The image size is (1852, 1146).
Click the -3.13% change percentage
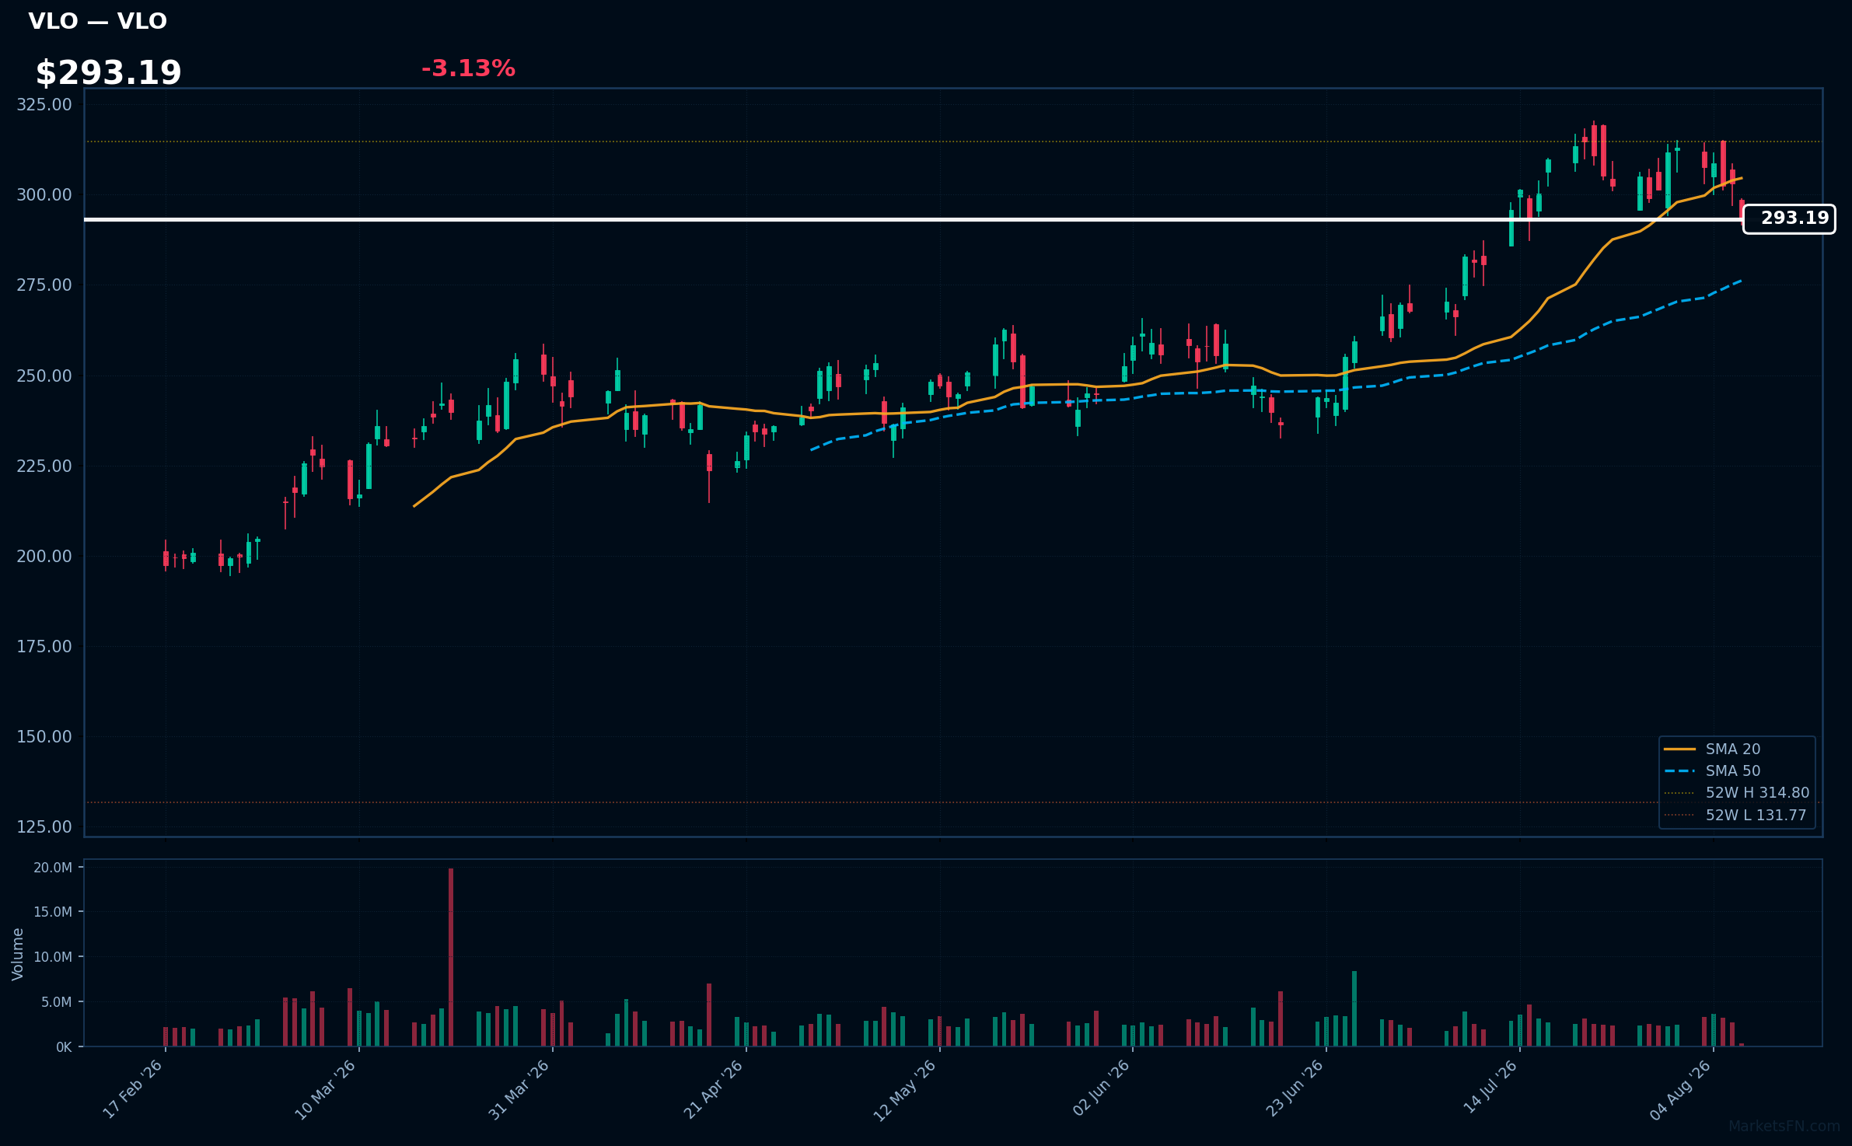(468, 68)
